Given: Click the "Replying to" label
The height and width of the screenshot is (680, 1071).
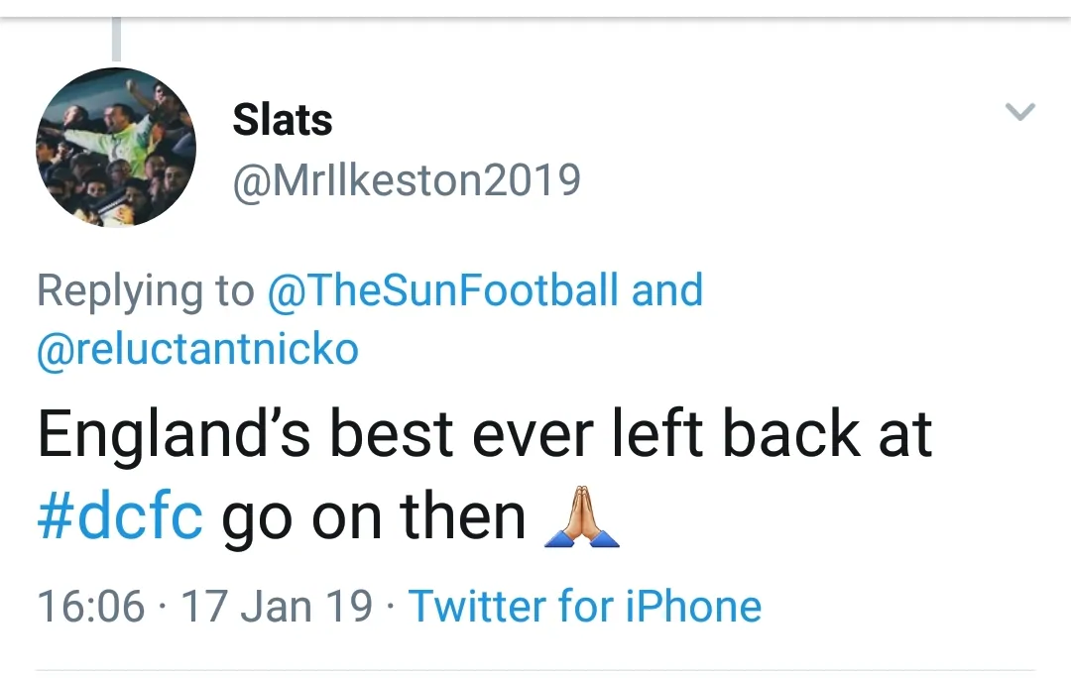Looking at the screenshot, I should 145,290.
